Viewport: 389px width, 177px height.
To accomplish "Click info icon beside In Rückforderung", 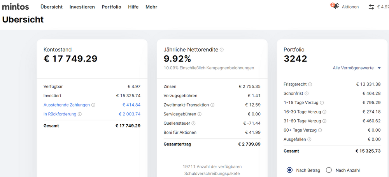I will coord(80,114).
